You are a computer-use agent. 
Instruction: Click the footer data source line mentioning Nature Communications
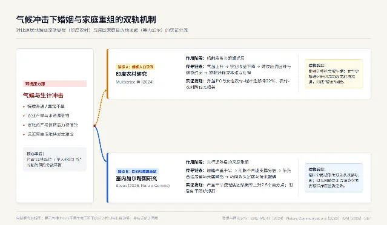click(296, 218)
